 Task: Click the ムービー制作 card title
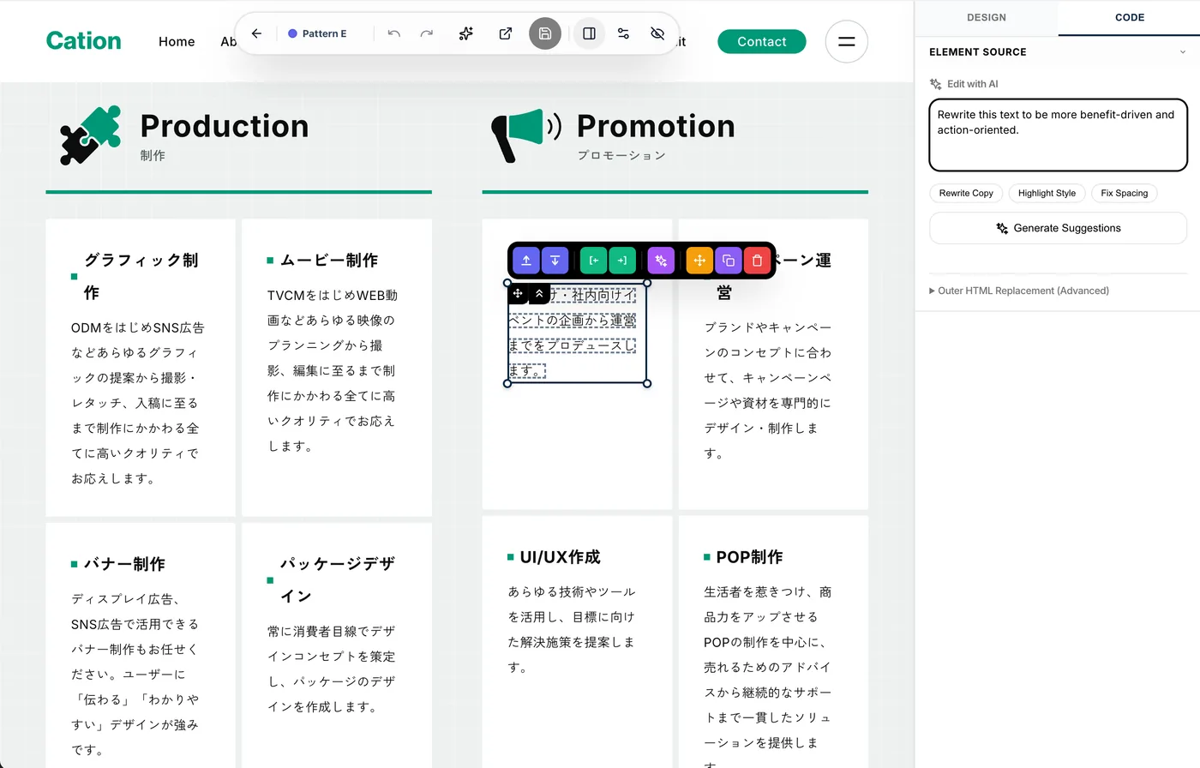(329, 260)
